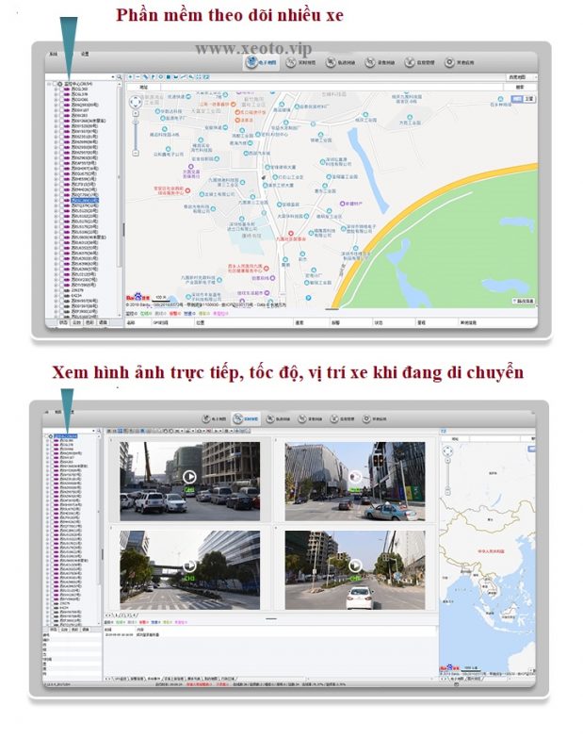Open the fifth top navigation tab in upper window
583x754 pixels.
pyautogui.click(x=419, y=62)
